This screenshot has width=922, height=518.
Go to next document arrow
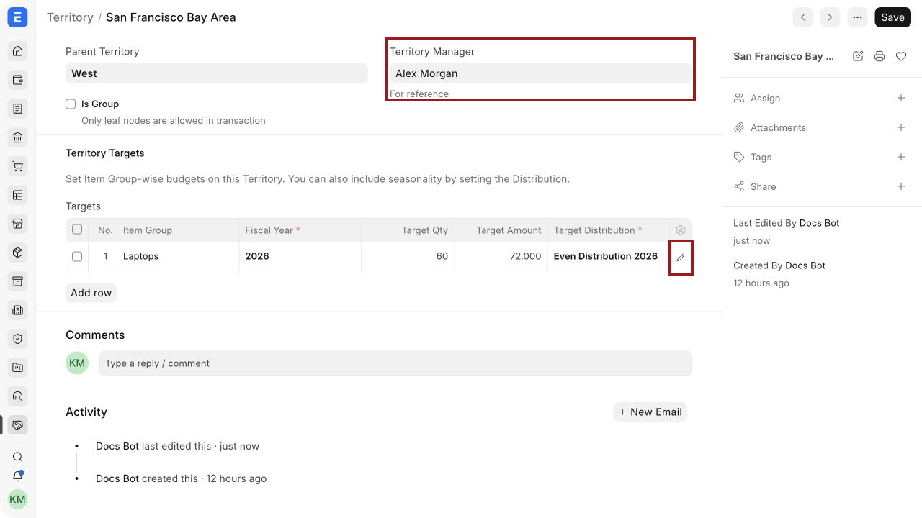[x=830, y=17]
